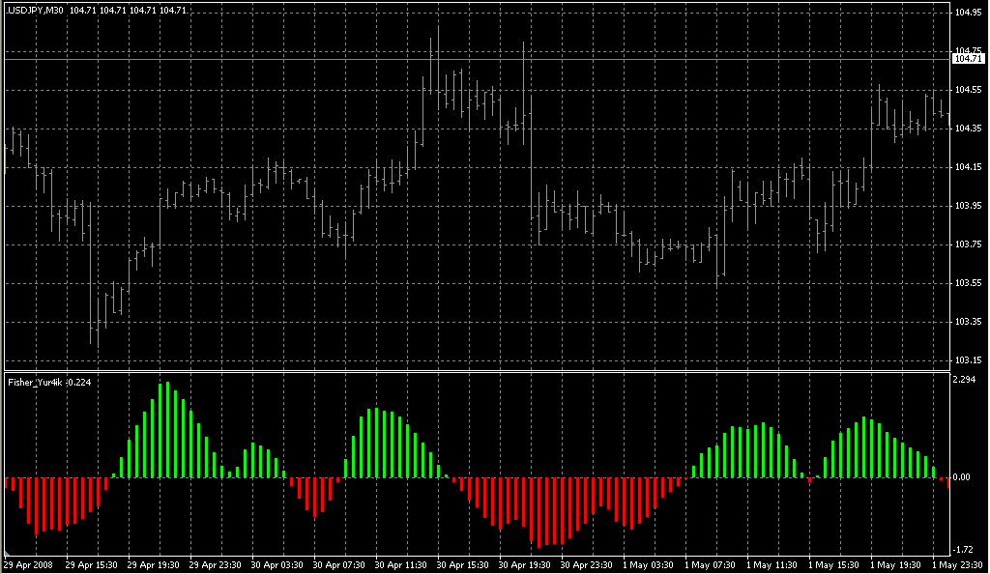Select the 1 May 07:30 time label

pyautogui.click(x=710, y=564)
